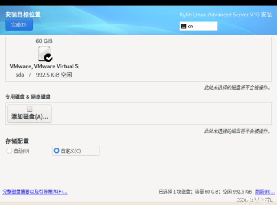Click the 刷新(R)... refresh link

point(265,192)
